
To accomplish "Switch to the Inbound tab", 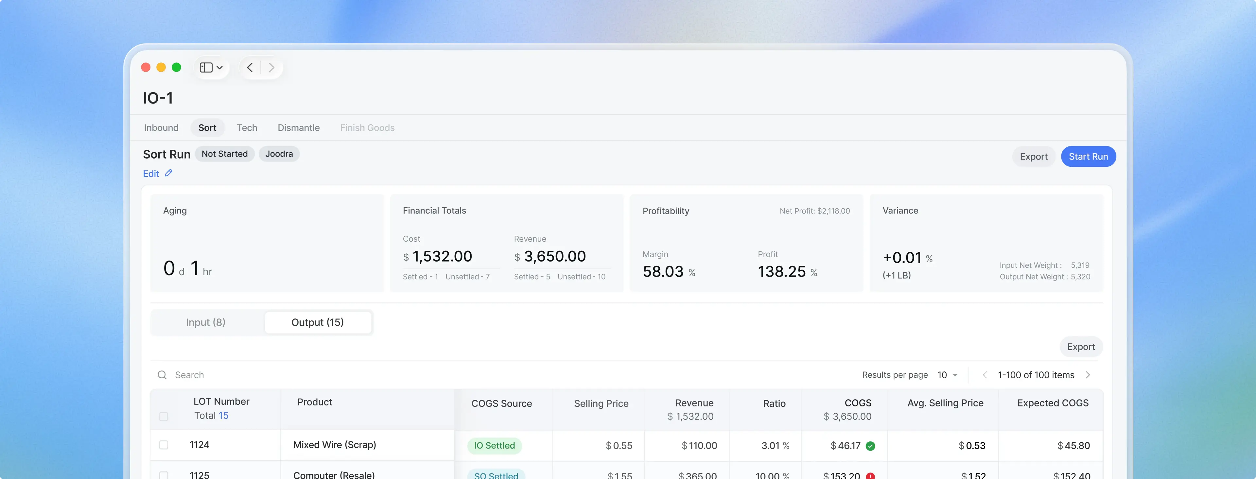I will (161, 128).
